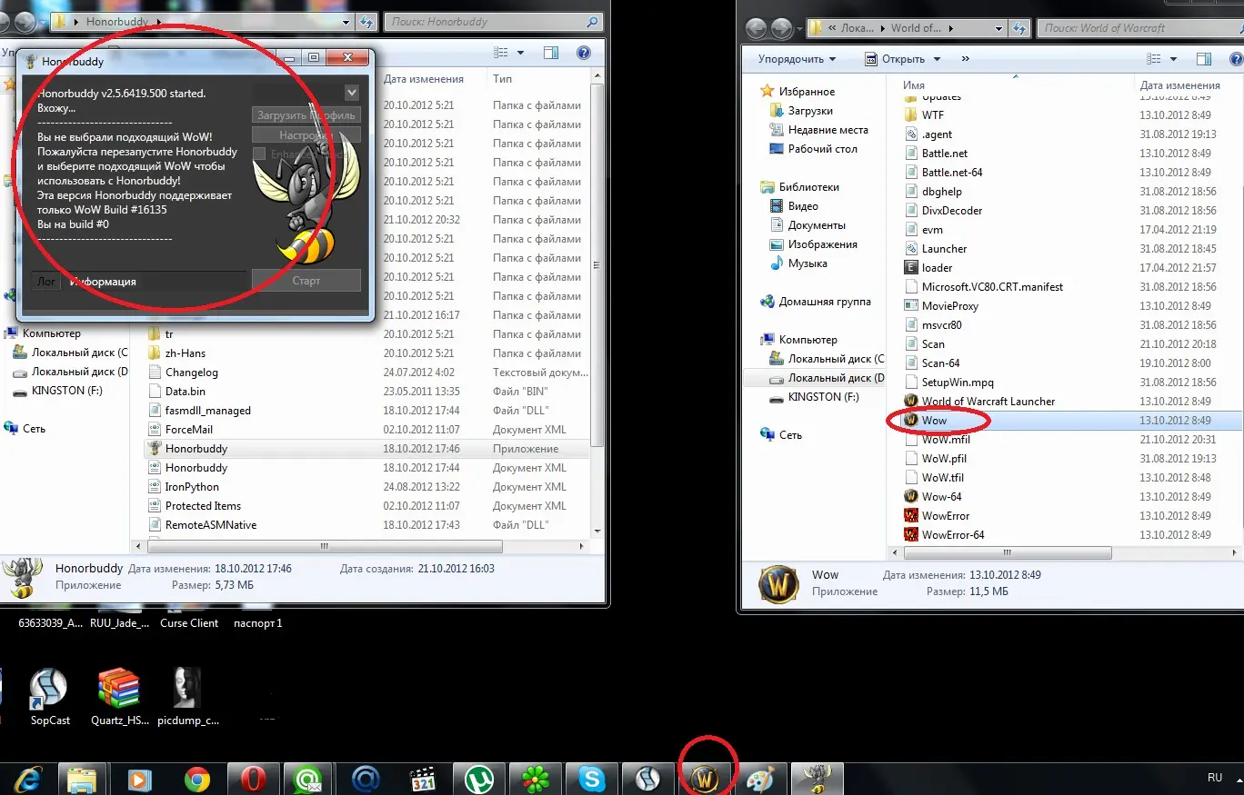This screenshot has height=795, width=1244.
Task: Switch to the Информация tab in Honorbuddy
Action: 103,282
